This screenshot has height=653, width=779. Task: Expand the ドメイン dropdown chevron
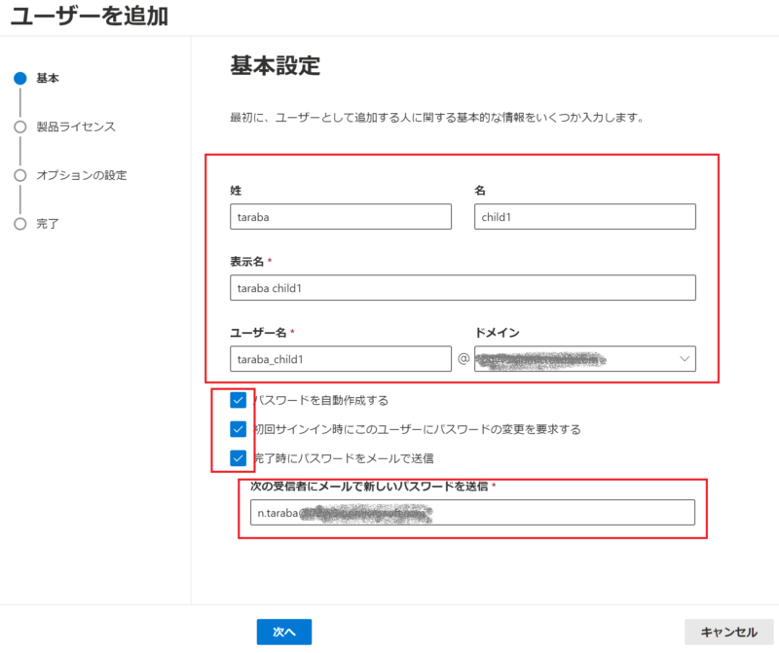pyautogui.click(x=682, y=359)
